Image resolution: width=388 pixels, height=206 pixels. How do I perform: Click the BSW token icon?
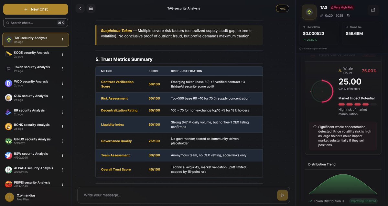pyautogui.click(x=9, y=155)
